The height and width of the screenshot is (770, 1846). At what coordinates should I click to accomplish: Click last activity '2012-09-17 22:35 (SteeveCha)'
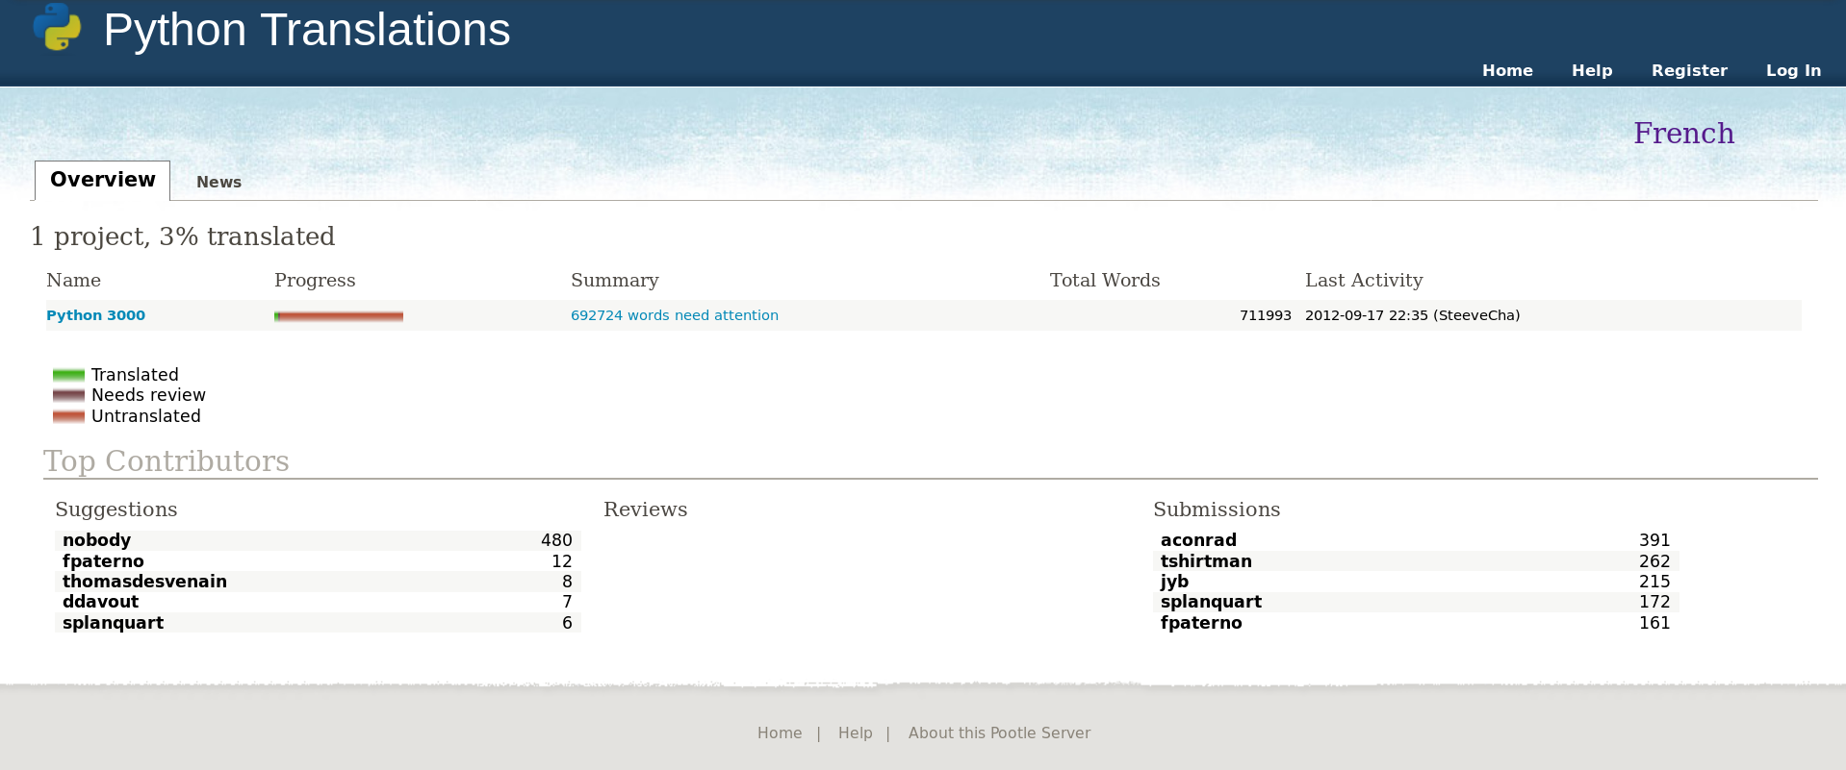(1412, 315)
